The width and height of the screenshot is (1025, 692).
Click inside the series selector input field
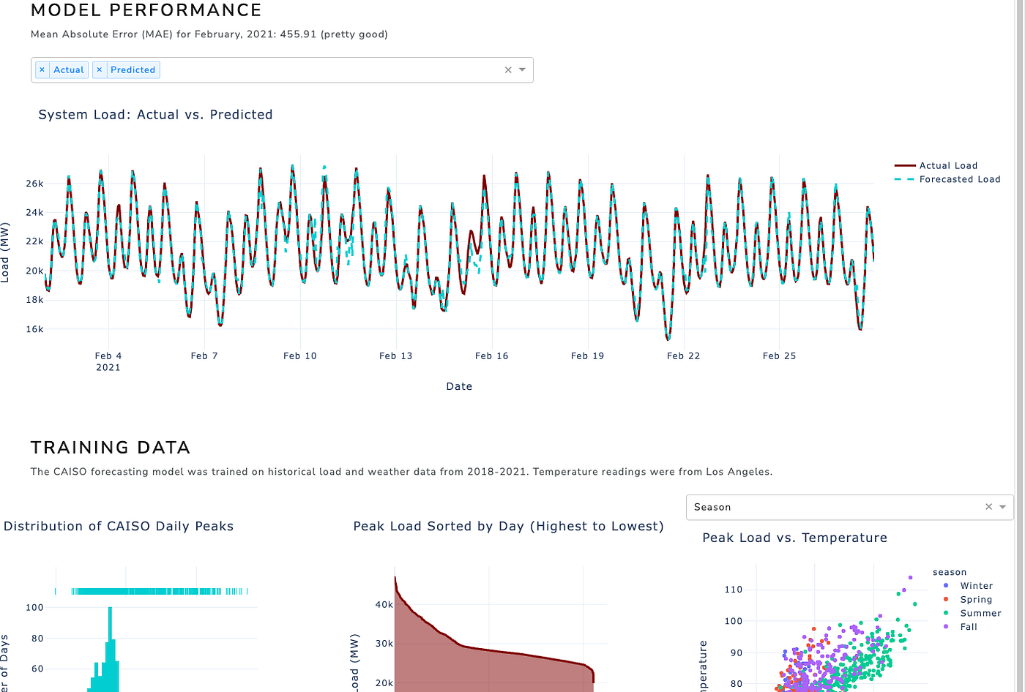click(x=315, y=69)
